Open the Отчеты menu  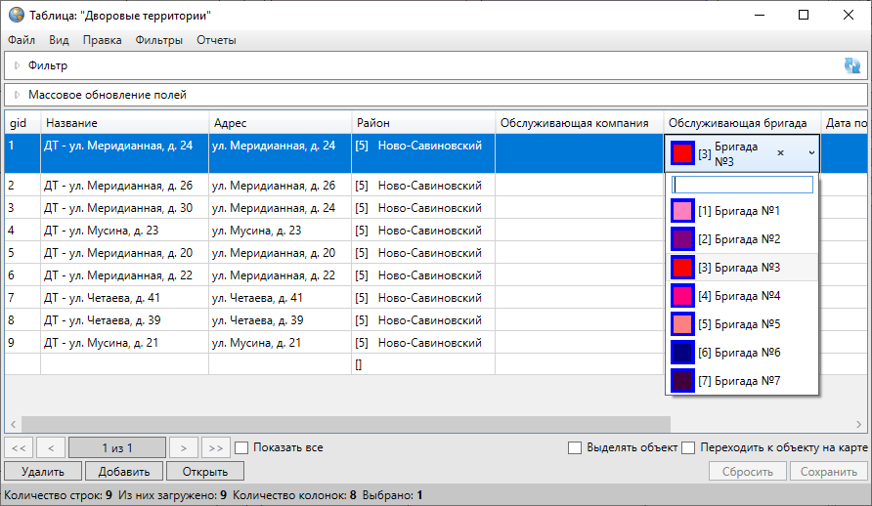click(x=216, y=40)
